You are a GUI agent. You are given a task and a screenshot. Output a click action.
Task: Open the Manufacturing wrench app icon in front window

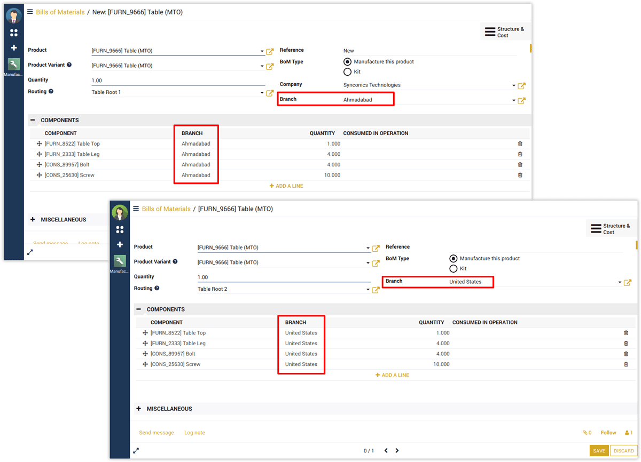coord(120,261)
